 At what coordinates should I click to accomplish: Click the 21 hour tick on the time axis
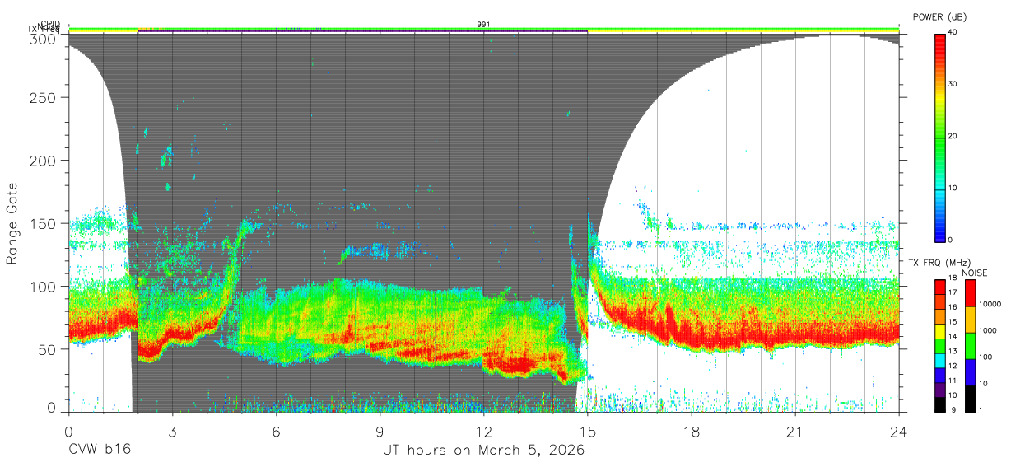coord(795,431)
